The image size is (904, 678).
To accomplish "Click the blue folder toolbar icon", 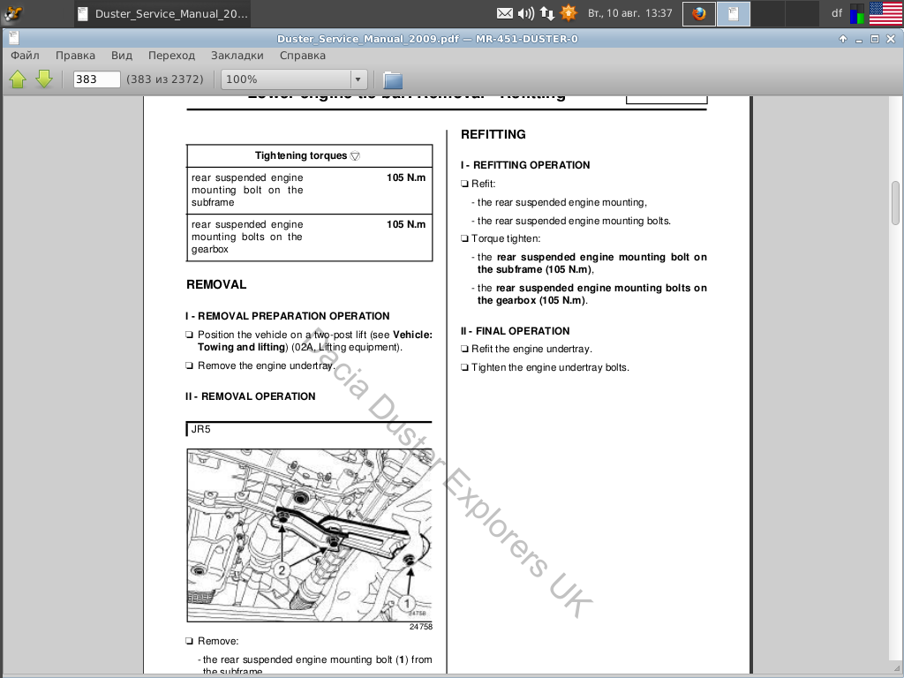I will [393, 80].
